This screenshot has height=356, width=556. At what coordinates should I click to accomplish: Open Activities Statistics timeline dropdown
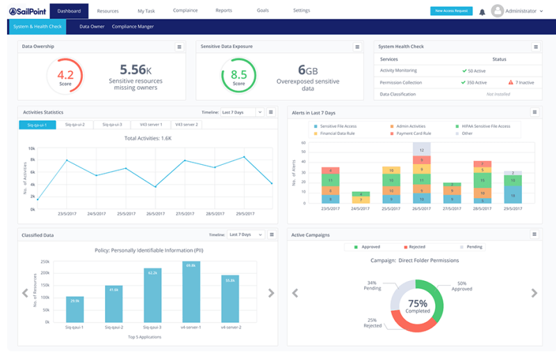pyautogui.click(x=242, y=112)
